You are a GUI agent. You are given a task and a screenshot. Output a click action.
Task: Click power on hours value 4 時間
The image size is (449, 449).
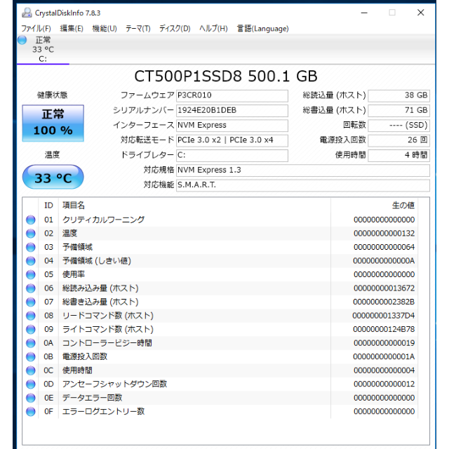coord(399,156)
